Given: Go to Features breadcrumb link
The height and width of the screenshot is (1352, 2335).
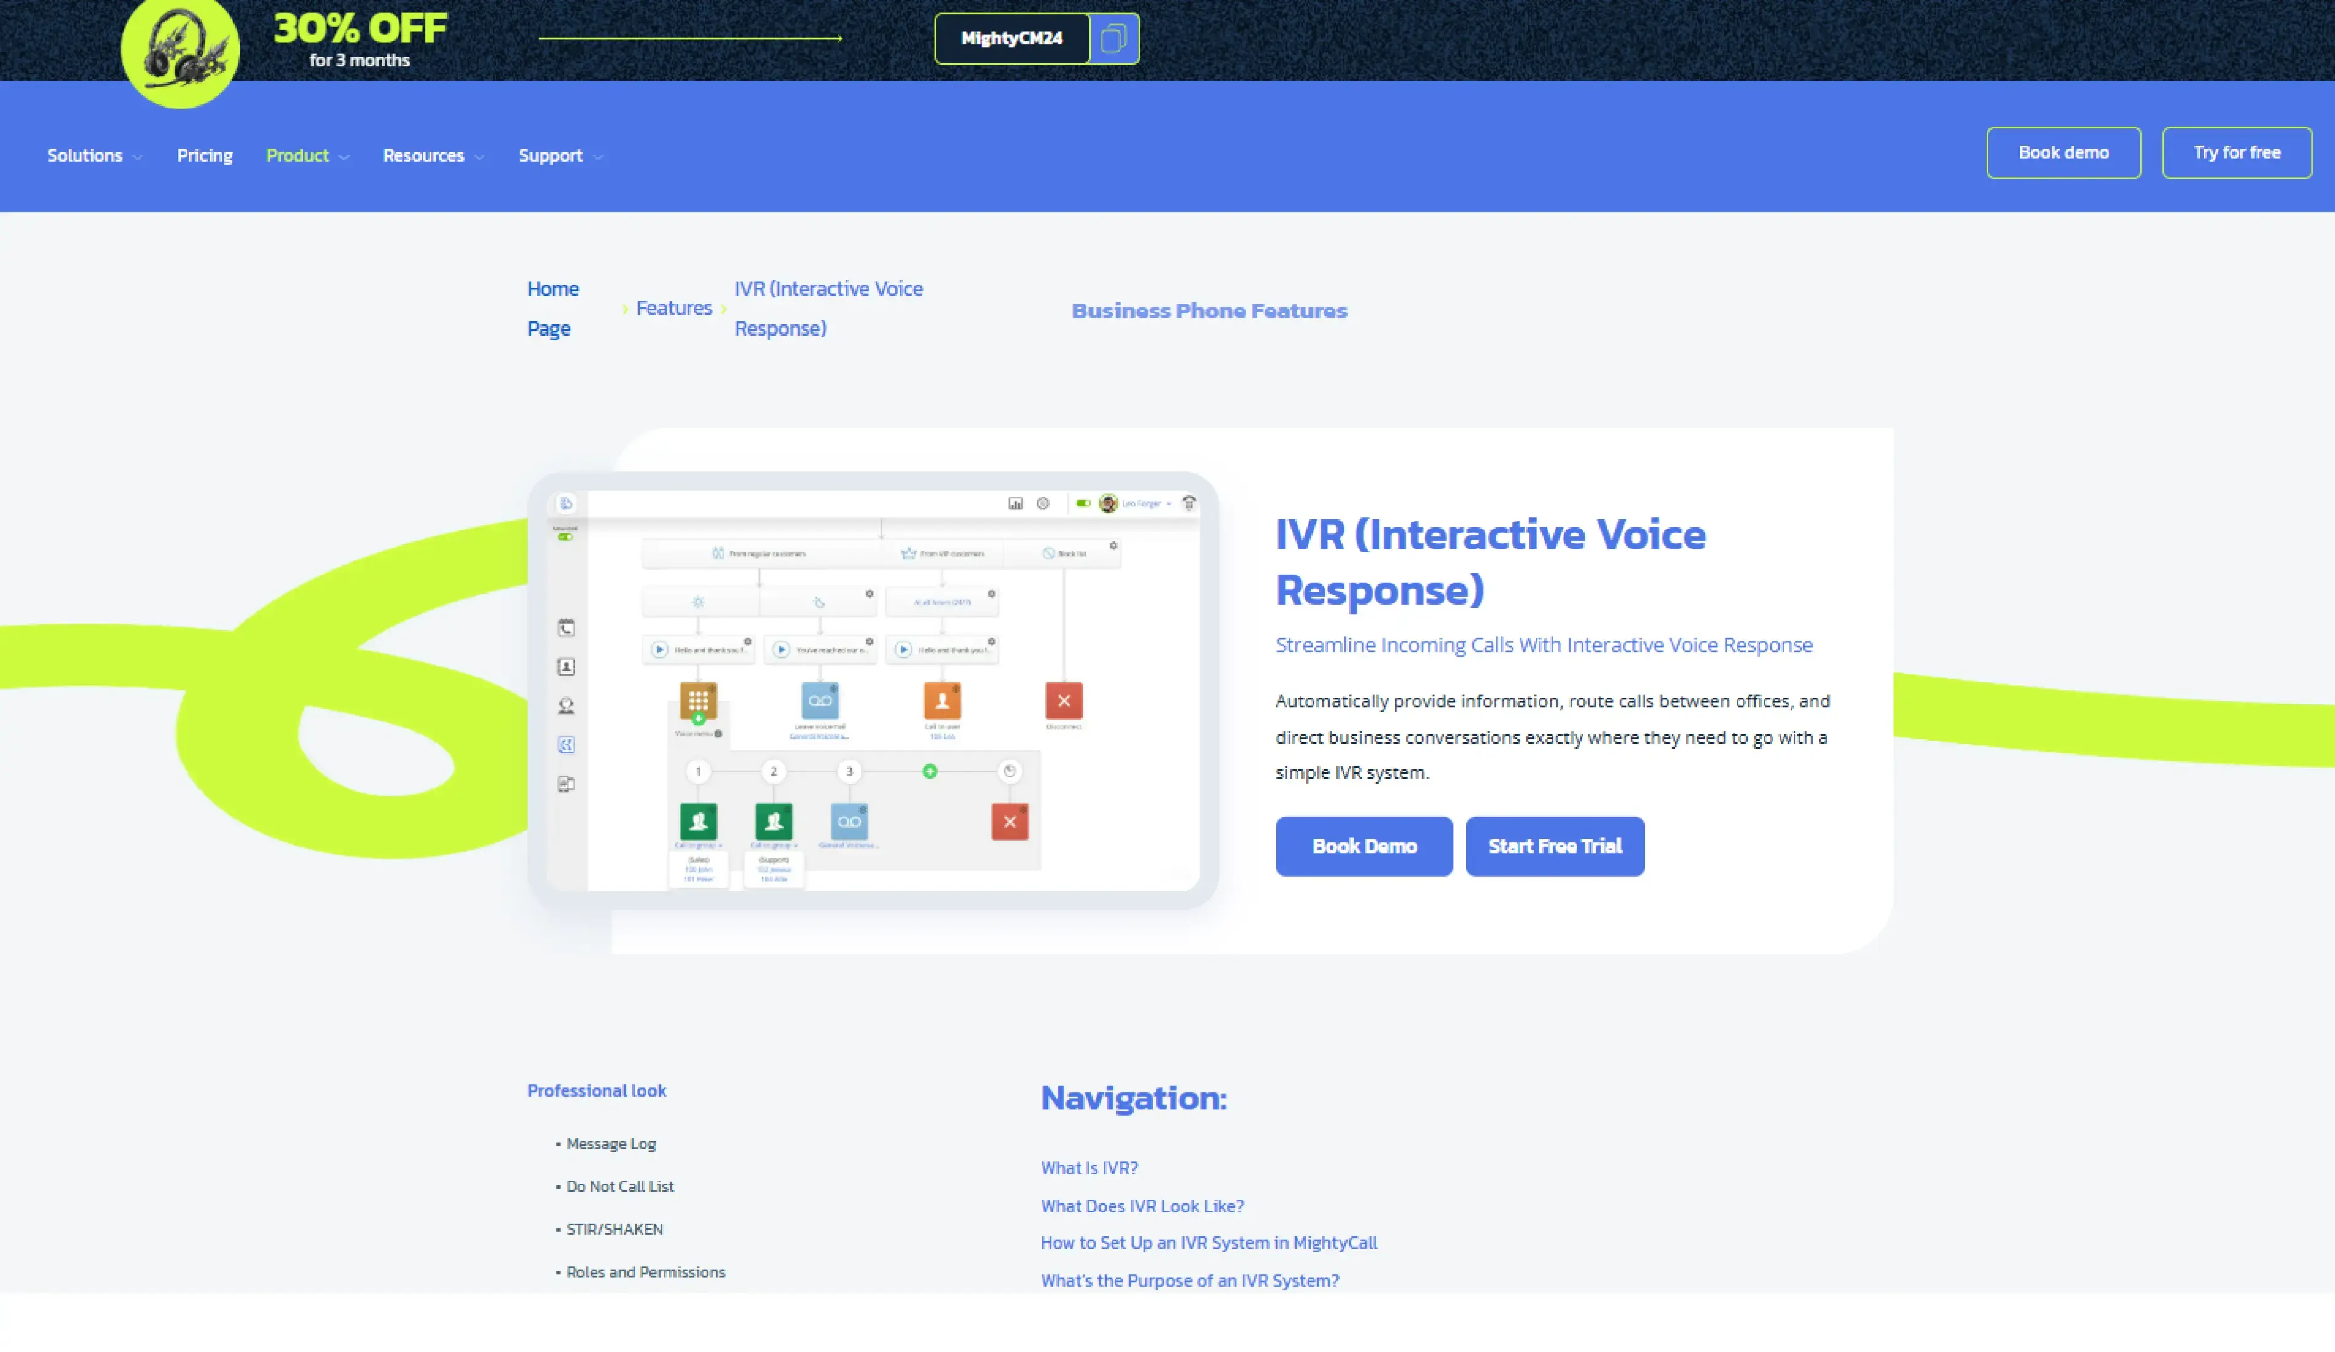Looking at the screenshot, I should tap(673, 308).
